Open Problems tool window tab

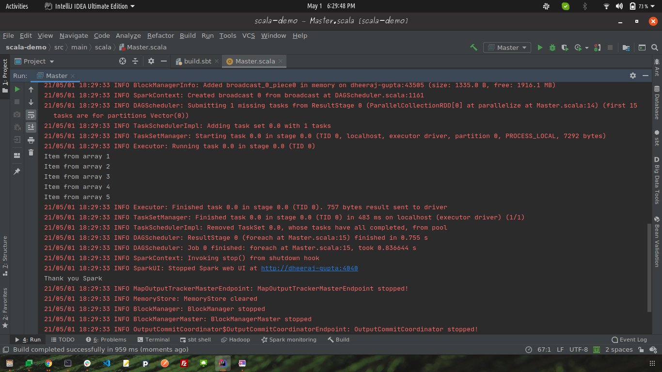coord(106,340)
